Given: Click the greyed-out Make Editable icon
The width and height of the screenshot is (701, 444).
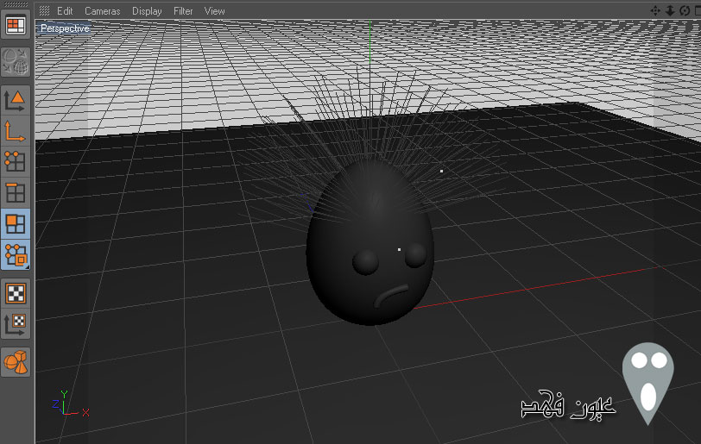Looking at the screenshot, I should tap(16, 62).
